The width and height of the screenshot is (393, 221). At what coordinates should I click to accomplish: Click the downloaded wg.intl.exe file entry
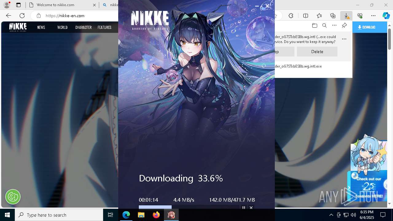click(x=298, y=66)
